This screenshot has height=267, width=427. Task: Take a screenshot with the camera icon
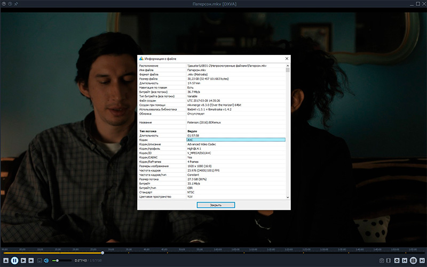(x=382, y=260)
